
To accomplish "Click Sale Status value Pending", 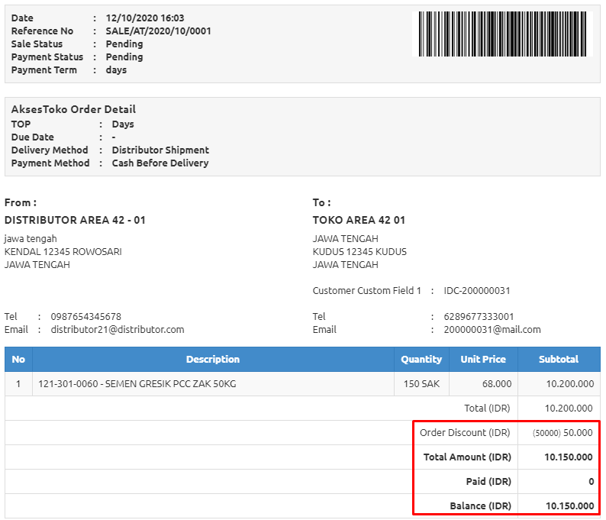I will click(x=124, y=44).
